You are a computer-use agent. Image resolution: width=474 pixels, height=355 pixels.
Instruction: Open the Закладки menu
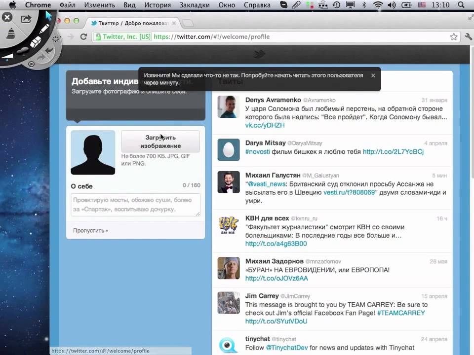(x=195, y=5)
